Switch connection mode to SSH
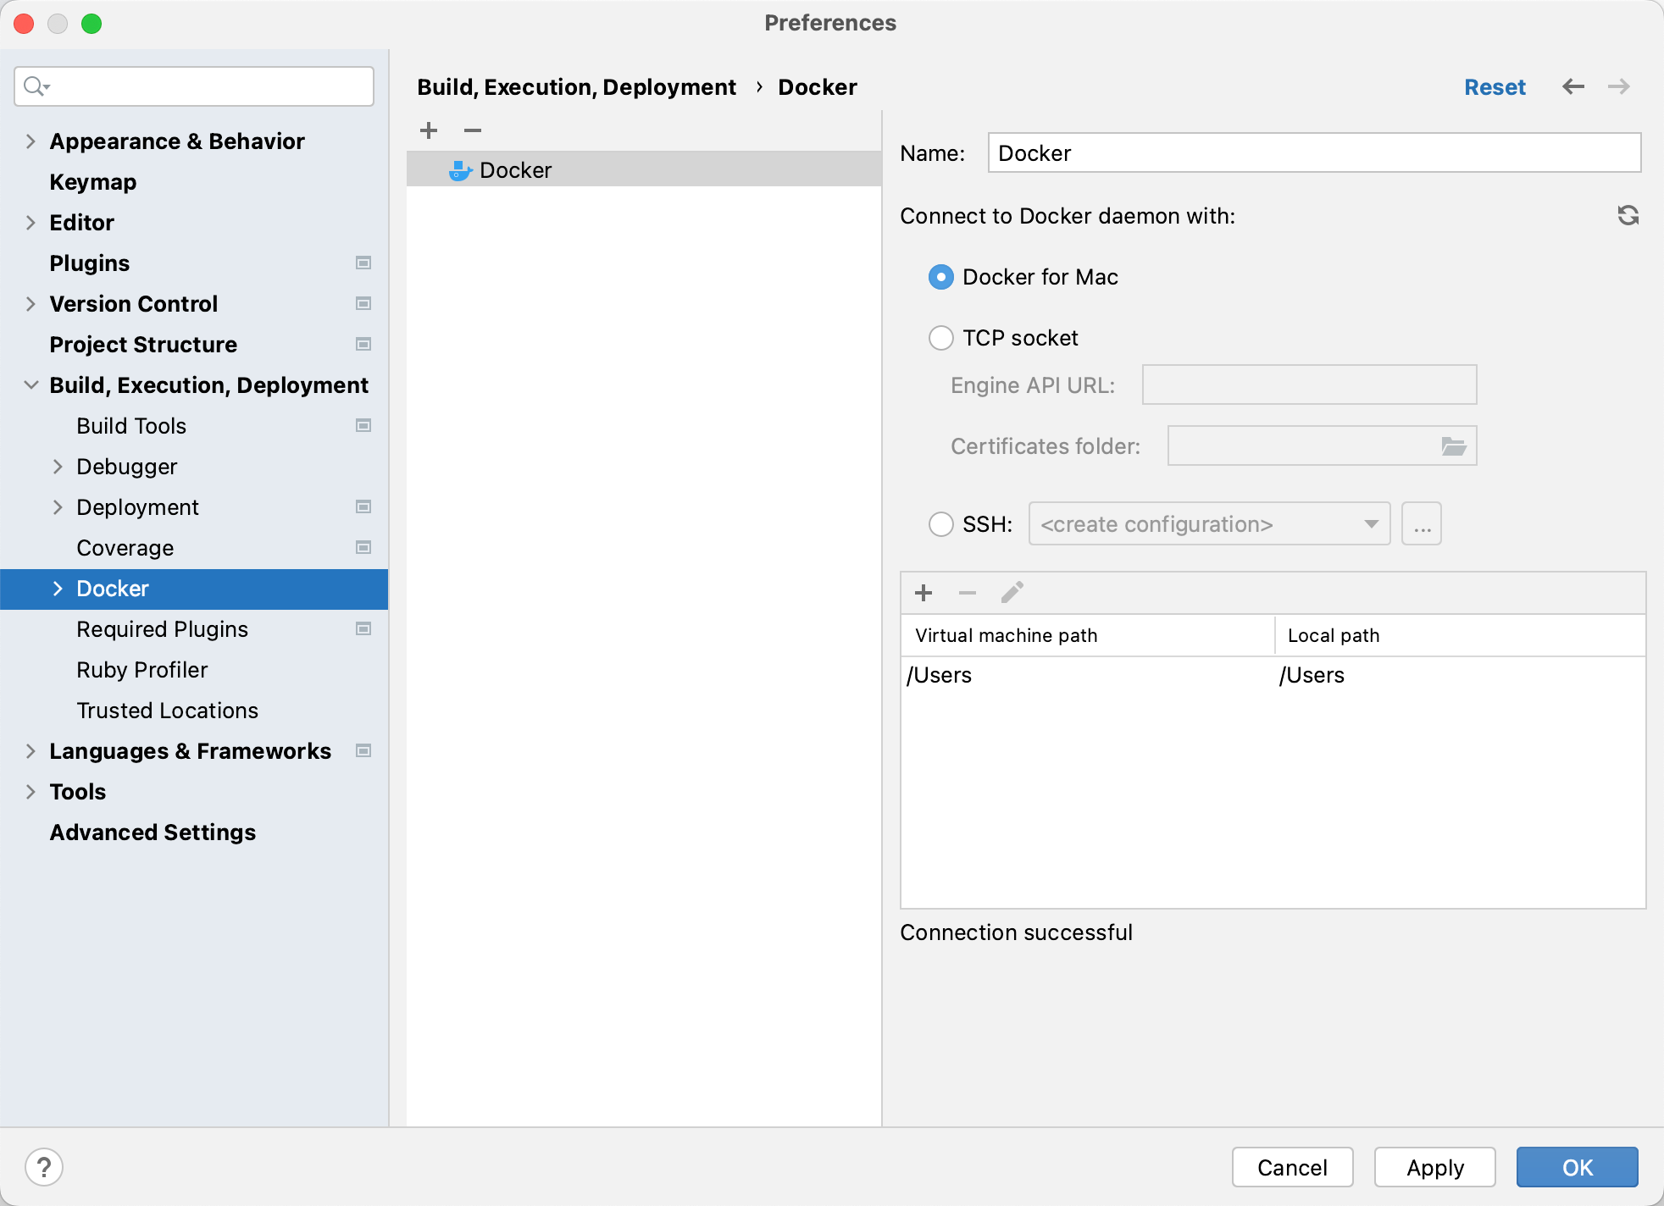This screenshot has width=1664, height=1206. pyautogui.click(x=940, y=524)
